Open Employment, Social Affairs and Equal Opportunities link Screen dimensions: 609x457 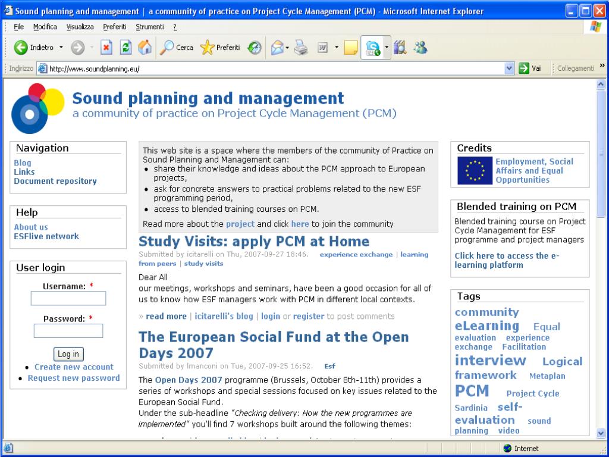pyautogui.click(x=534, y=171)
